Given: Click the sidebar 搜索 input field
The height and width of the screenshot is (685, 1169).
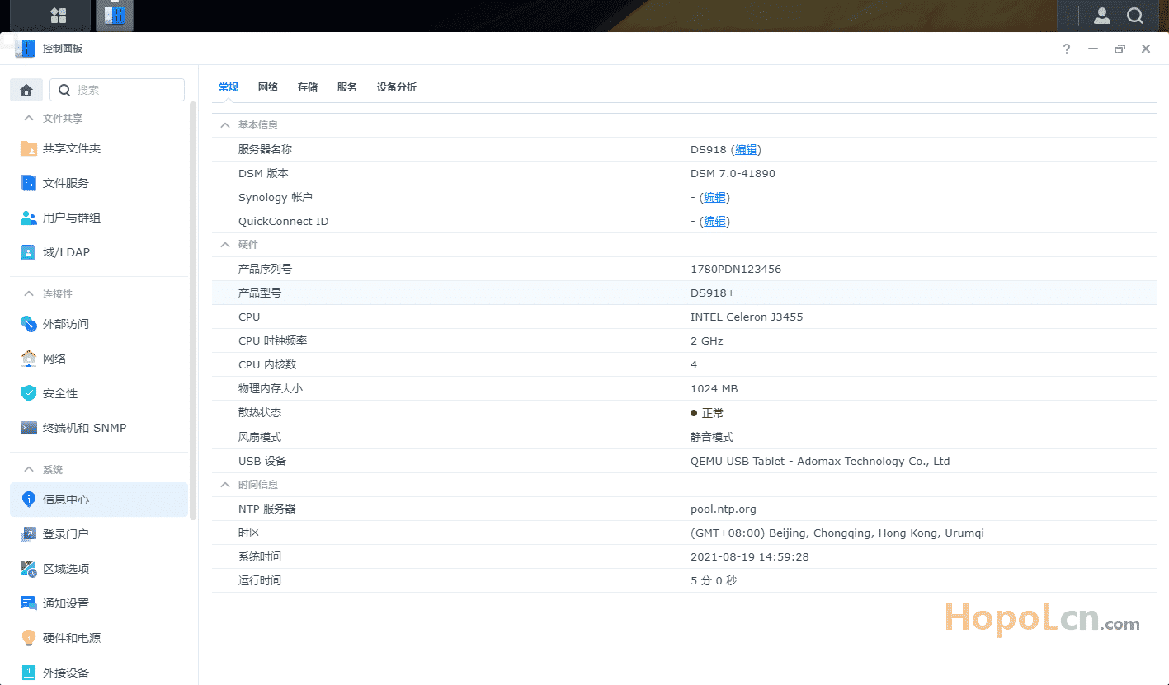Looking at the screenshot, I should pos(117,90).
